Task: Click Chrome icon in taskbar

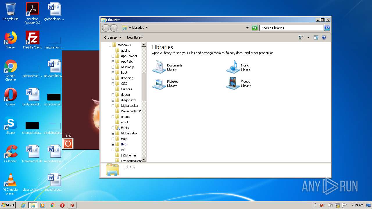Action: pos(53,205)
